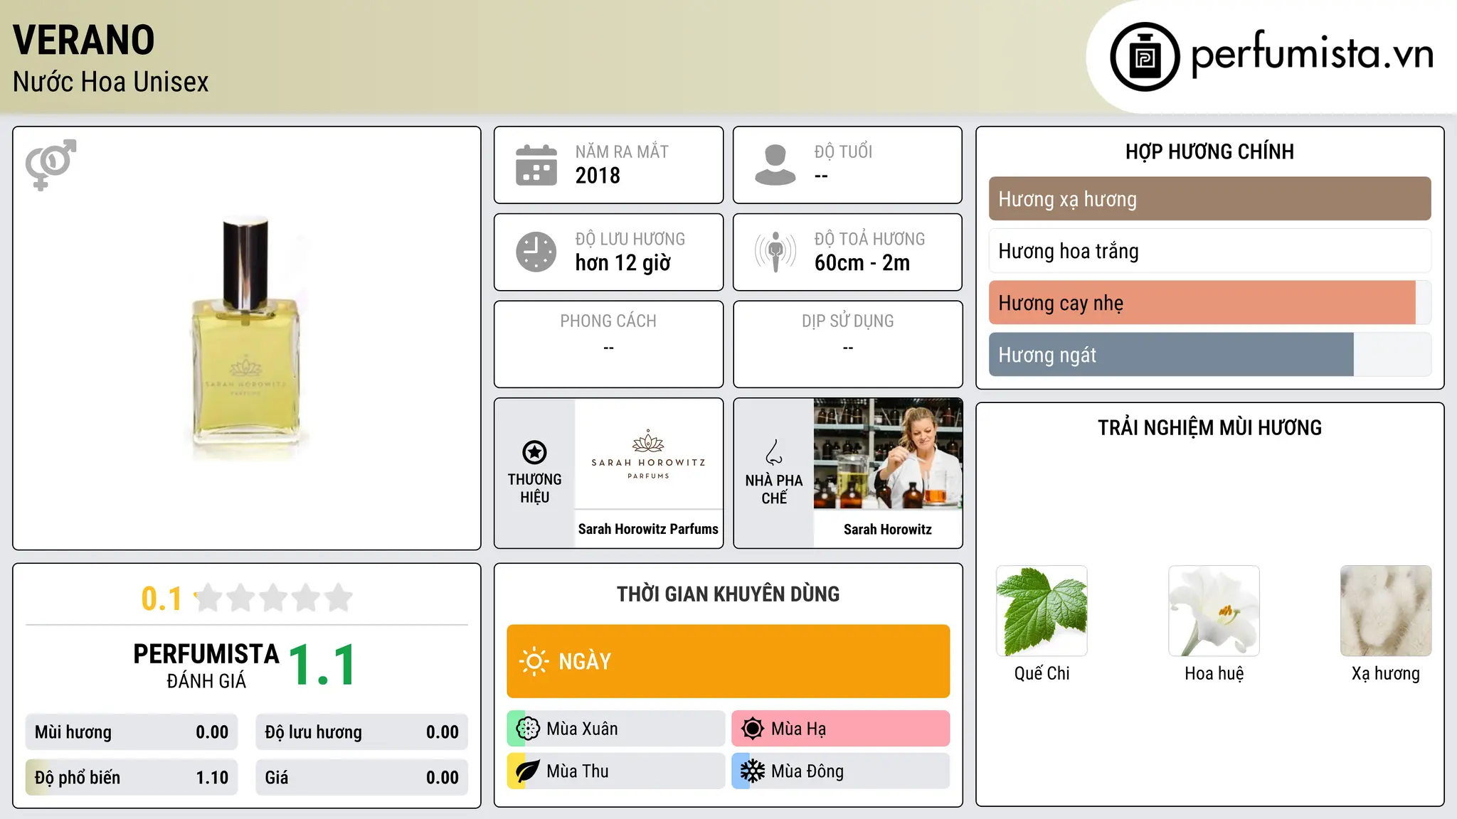The height and width of the screenshot is (819, 1457).
Task: Click the Độ lưu hương score row
Action: [x=361, y=732]
